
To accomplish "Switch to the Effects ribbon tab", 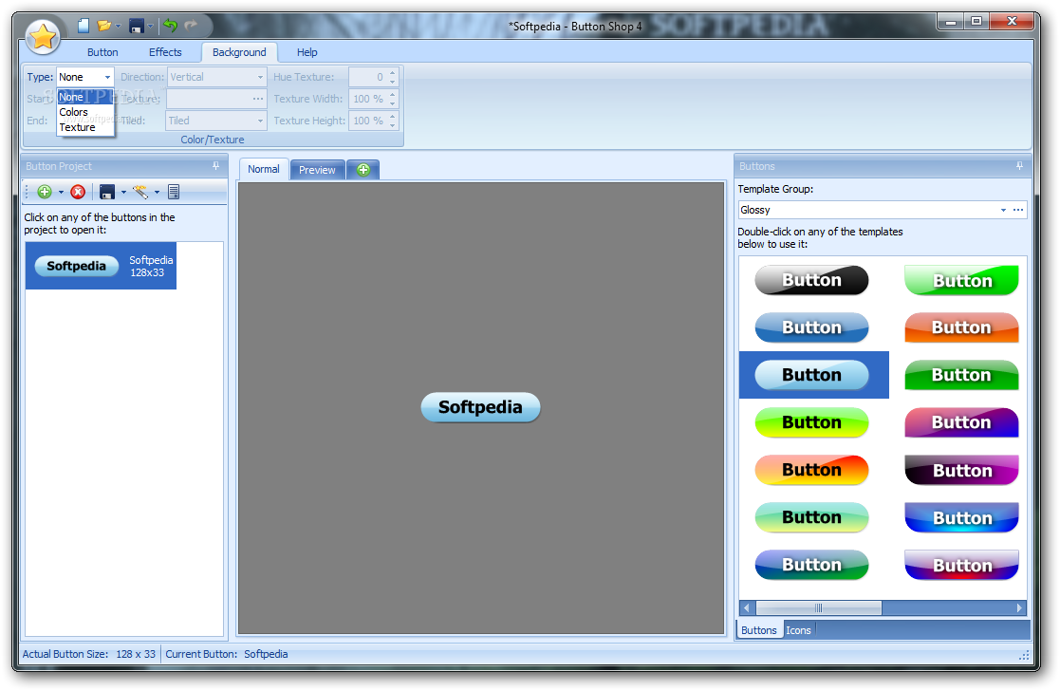I will click(x=165, y=52).
